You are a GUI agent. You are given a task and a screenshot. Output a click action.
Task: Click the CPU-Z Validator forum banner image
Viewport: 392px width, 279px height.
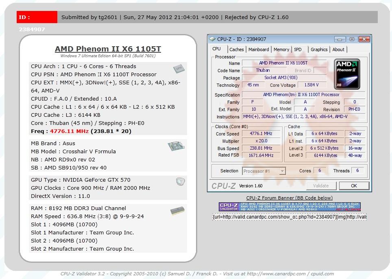290,207
